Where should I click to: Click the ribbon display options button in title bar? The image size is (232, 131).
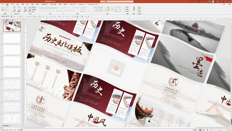pos(217,1)
